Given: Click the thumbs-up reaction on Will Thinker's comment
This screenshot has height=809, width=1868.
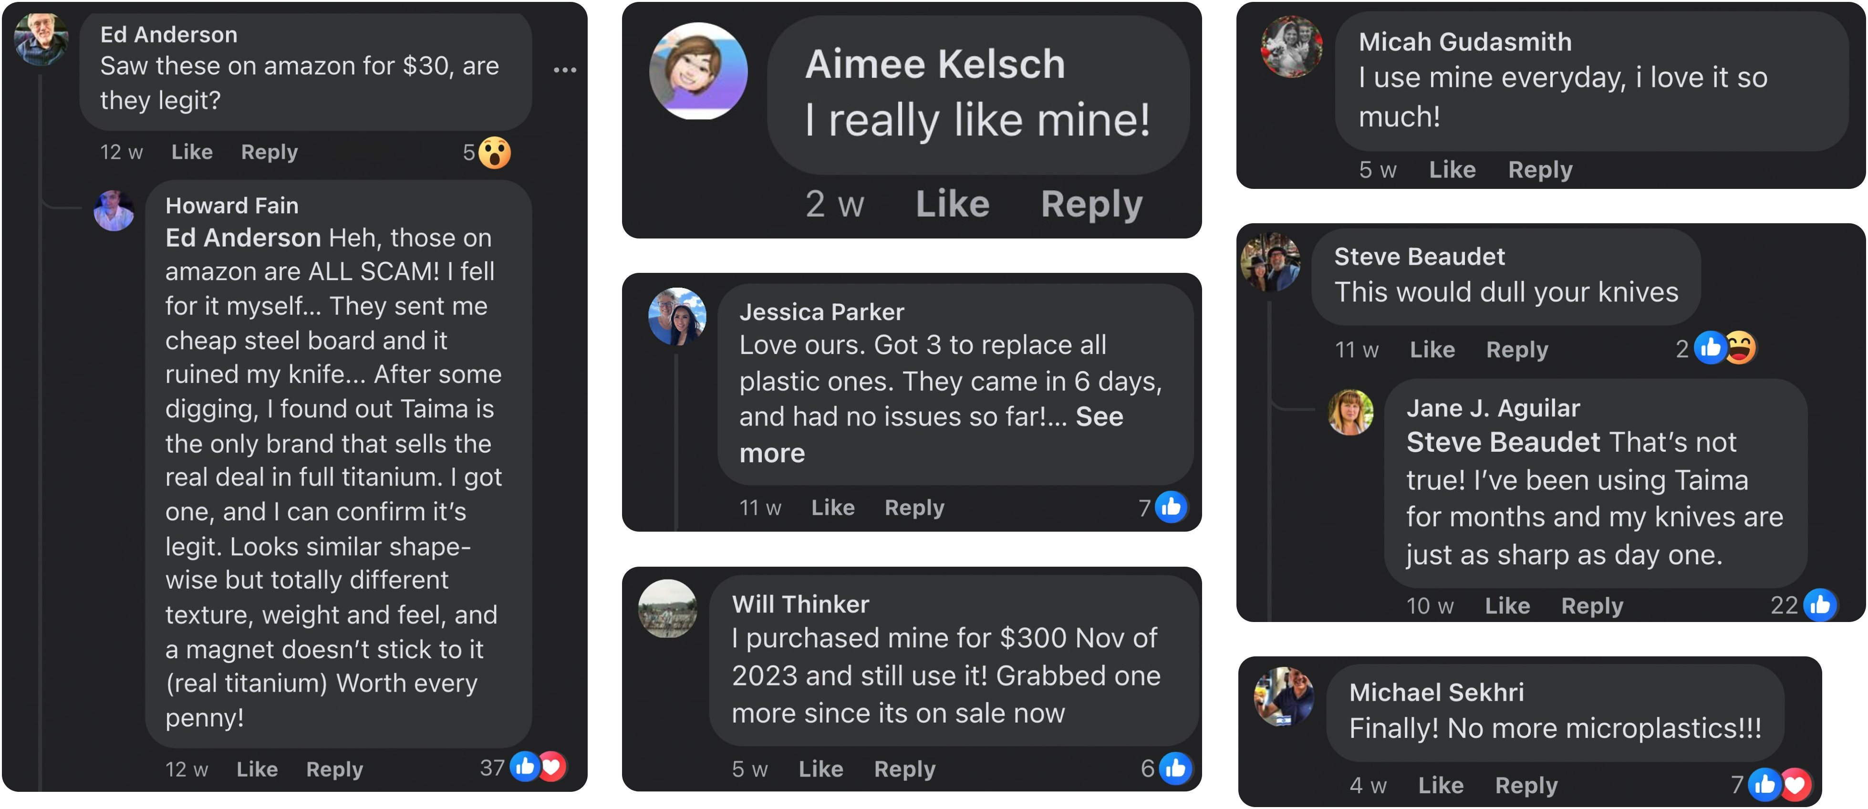Looking at the screenshot, I should tap(1175, 768).
